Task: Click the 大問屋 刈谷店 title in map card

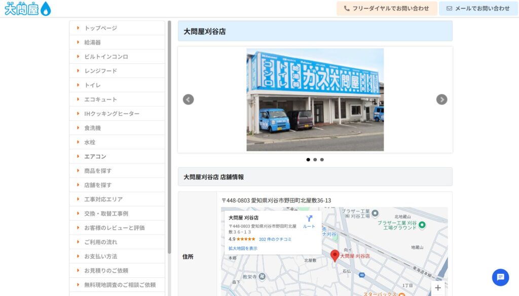Action: point(244,218)
